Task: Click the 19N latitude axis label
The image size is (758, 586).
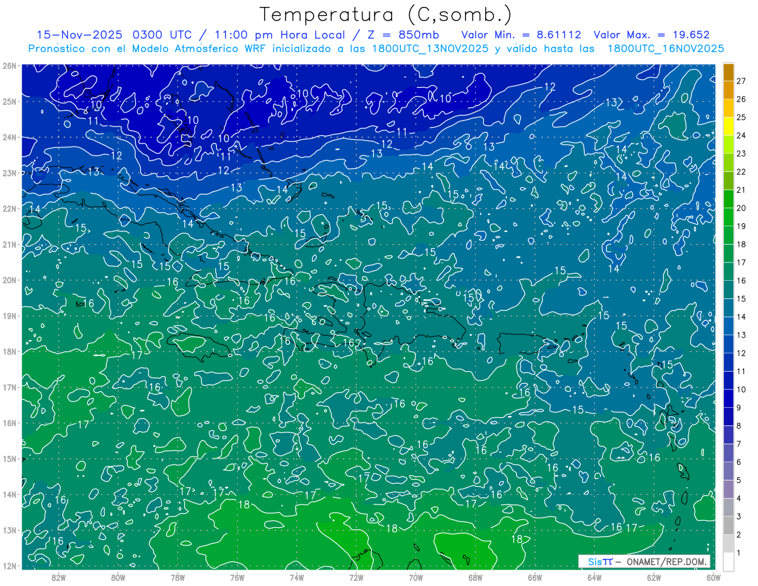Action: click(9, 315)
